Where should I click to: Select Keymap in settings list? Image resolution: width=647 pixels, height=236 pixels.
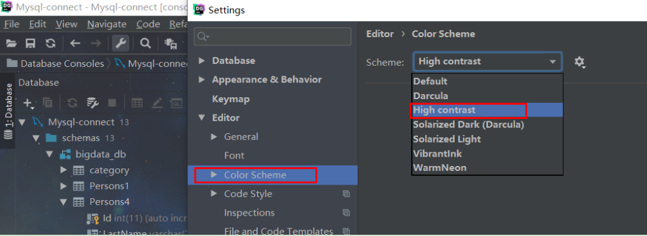[x=230, y=99]
